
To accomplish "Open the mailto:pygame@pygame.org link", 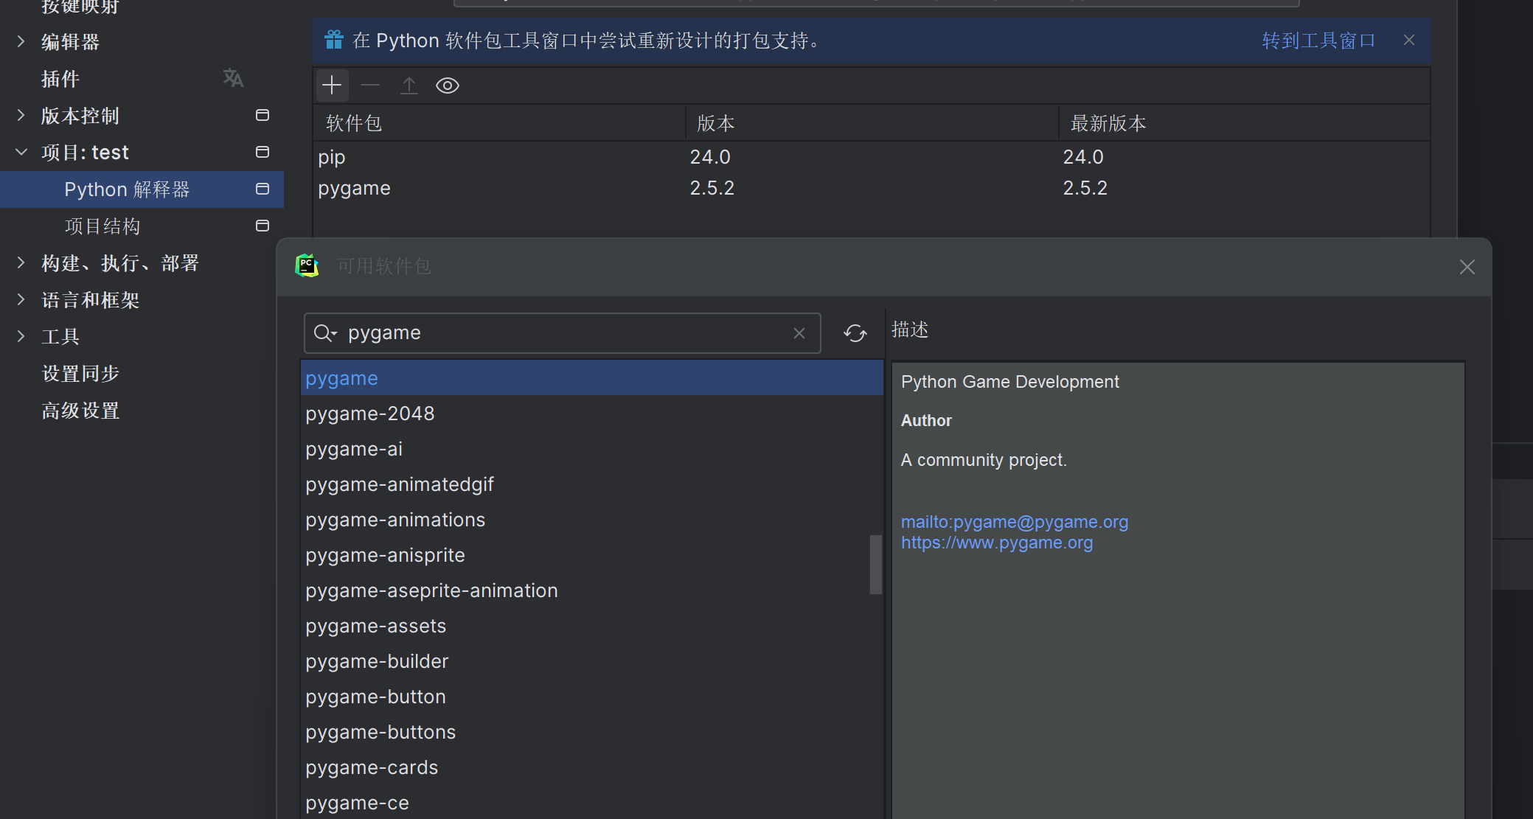I will [1015, 522].
